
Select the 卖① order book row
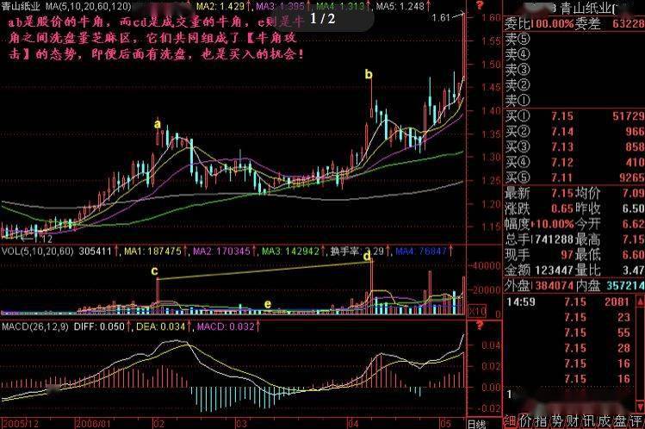pos(574,101)
